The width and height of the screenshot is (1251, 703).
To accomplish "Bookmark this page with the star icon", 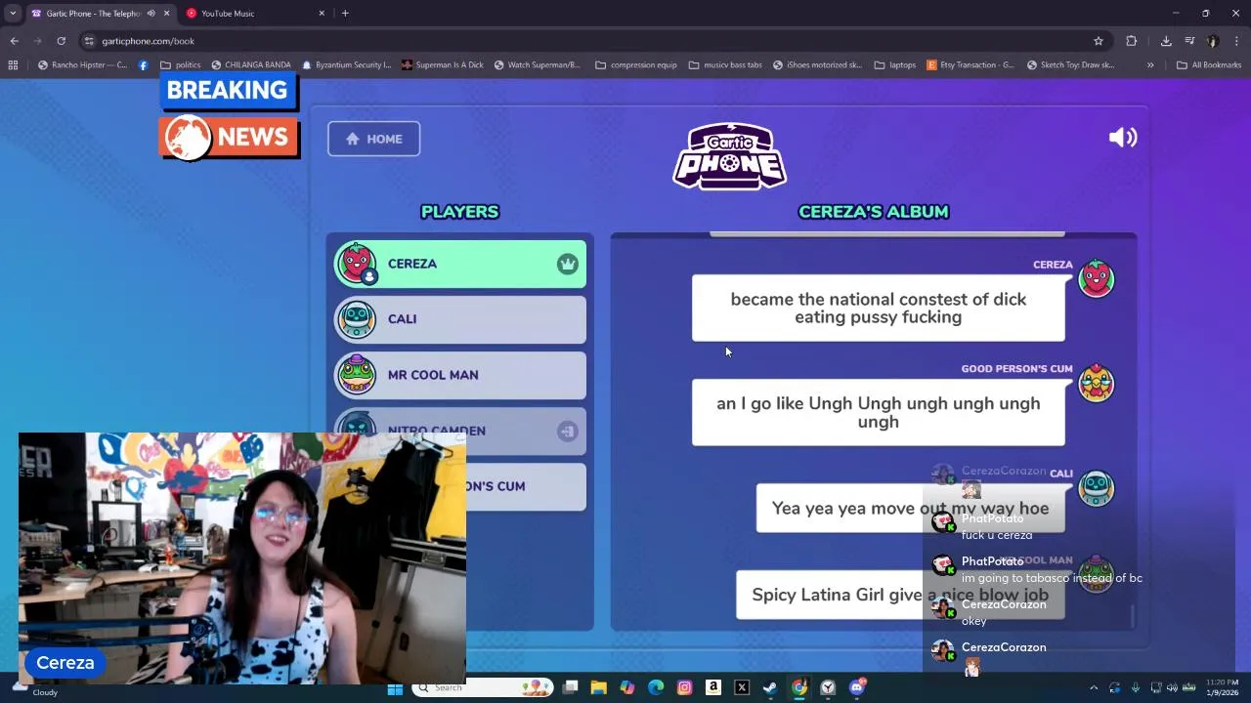I will pos(1099,41).
